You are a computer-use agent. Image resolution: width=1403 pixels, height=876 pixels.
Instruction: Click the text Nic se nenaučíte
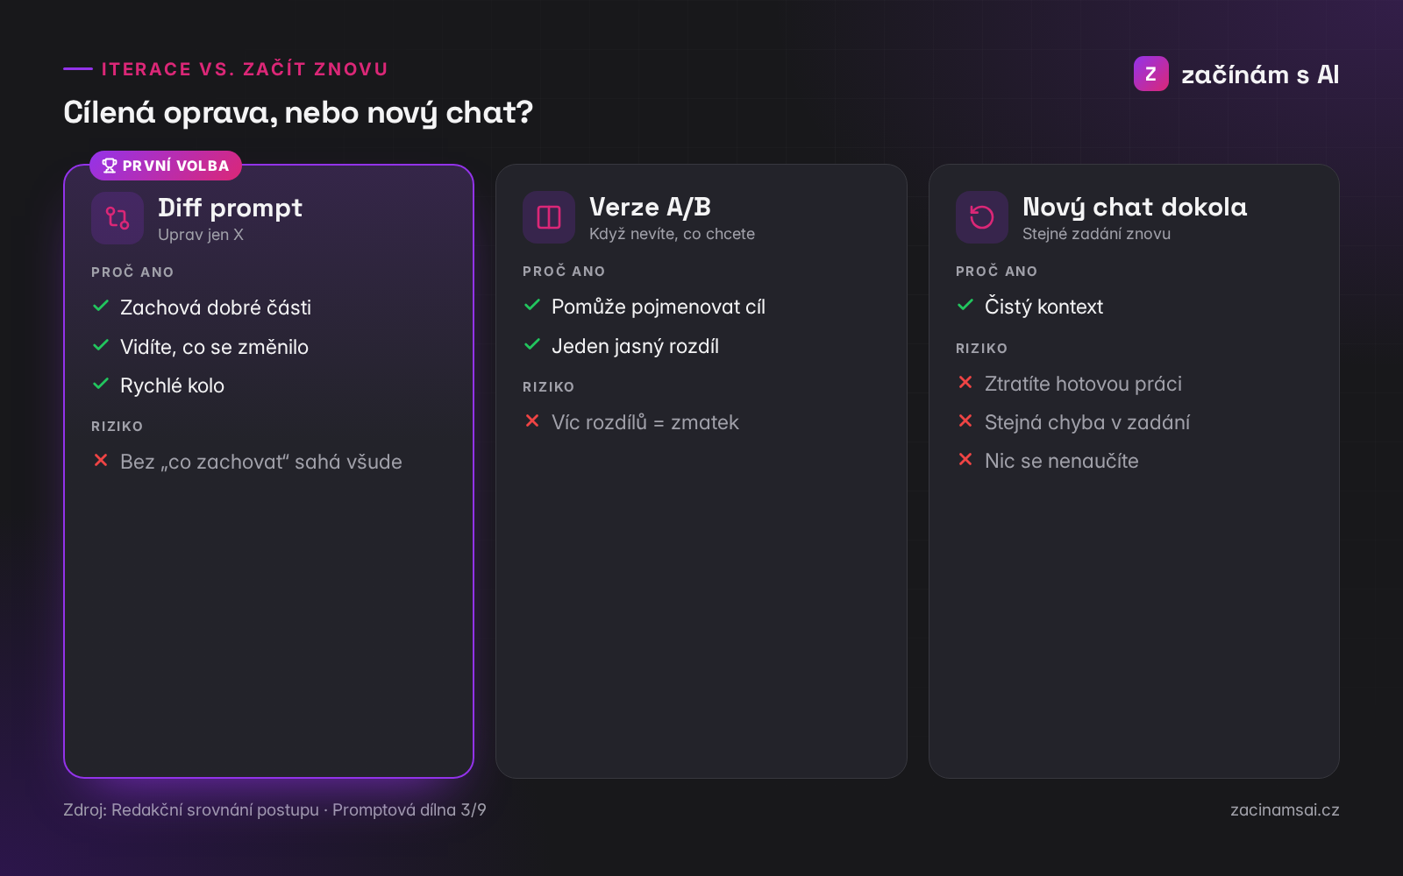(1062, 461)
